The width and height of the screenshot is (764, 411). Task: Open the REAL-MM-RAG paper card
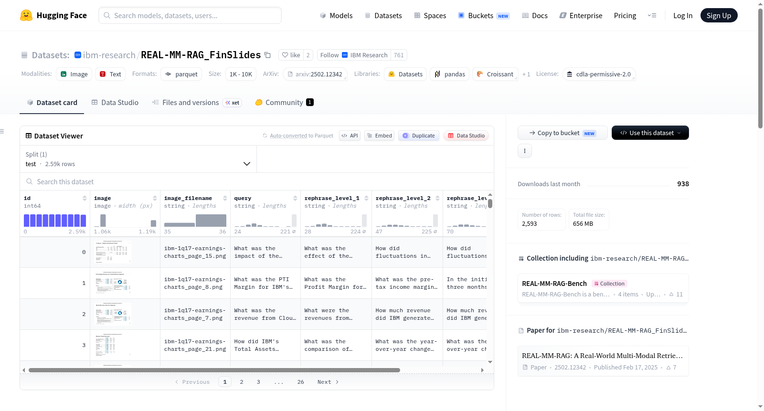click(x=603, y=361)
